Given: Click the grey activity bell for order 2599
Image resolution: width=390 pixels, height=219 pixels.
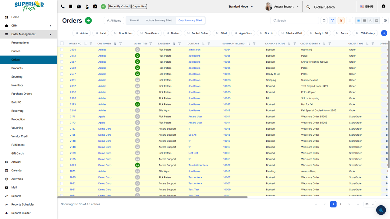Looking at the screenshot, I should point(137,50).
